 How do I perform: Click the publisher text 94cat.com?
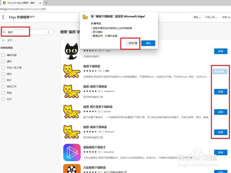tap(109, 131)
